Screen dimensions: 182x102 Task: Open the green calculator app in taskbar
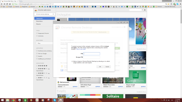(25, 100)
